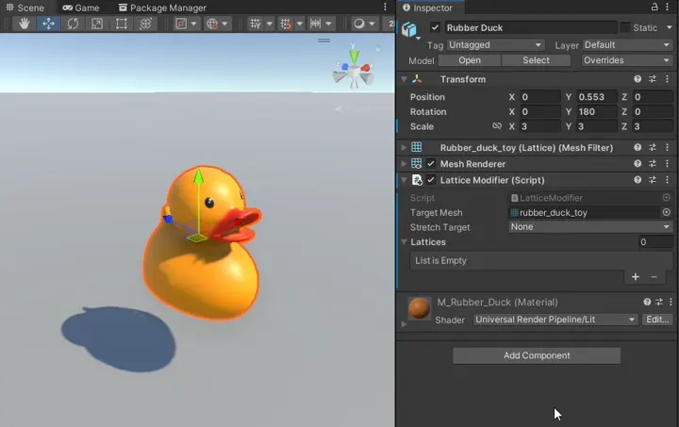Click the object name field Rubber Duck
Screen dimensions: 679x427
point(530,27)
